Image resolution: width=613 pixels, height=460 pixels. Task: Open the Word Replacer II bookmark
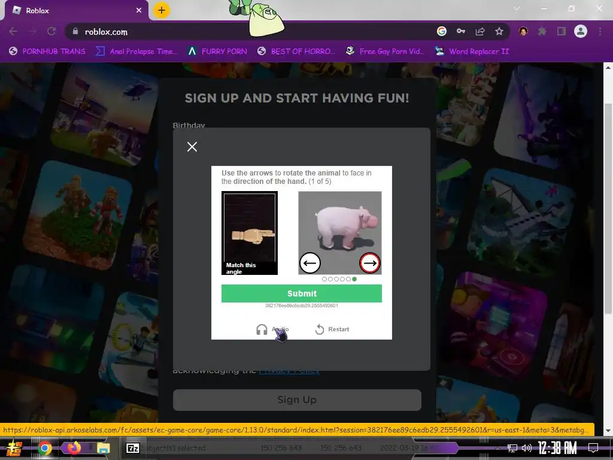click(x=472, y=52)
